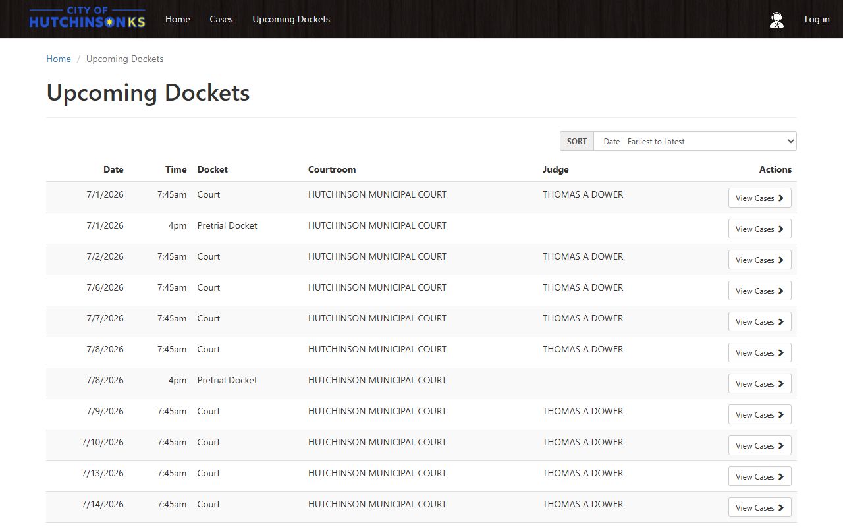View cases for 7/1/2026 7:45am Court docket

pyautogui.click(x=759, y=198)
